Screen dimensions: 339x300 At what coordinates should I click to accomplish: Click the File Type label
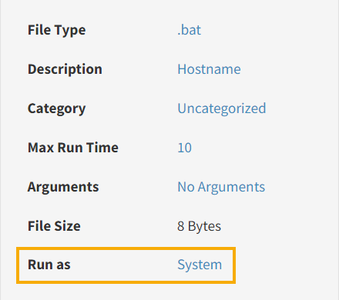(56, 30)
